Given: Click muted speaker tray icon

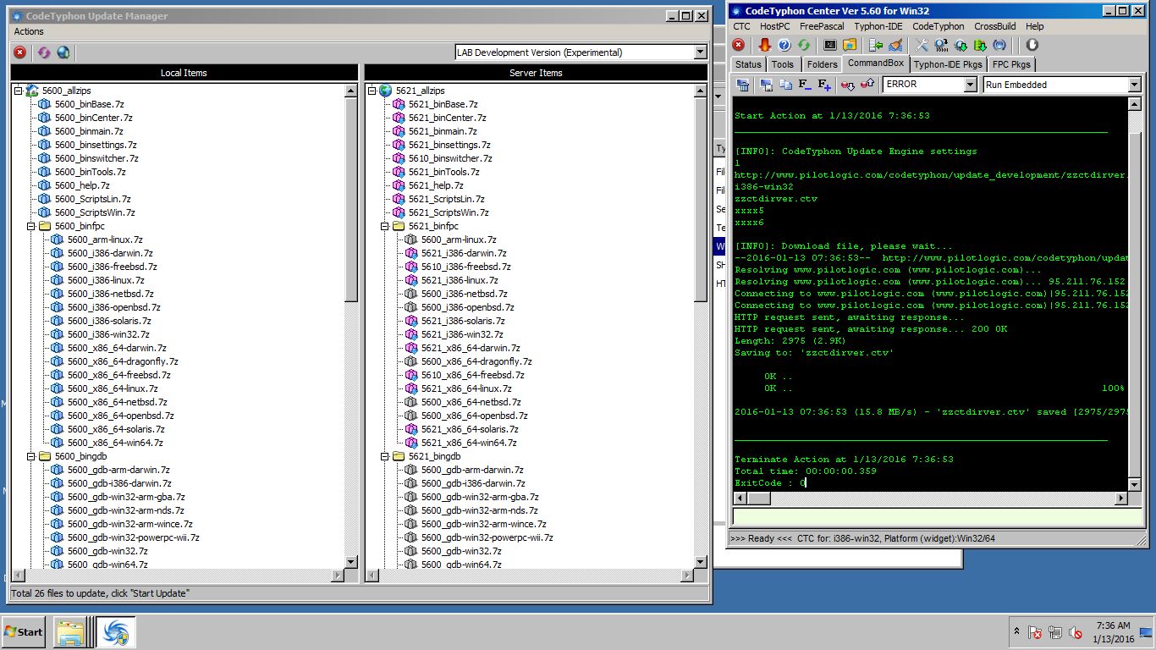Looking at the screenshot, I should [x=1076, y=632].
